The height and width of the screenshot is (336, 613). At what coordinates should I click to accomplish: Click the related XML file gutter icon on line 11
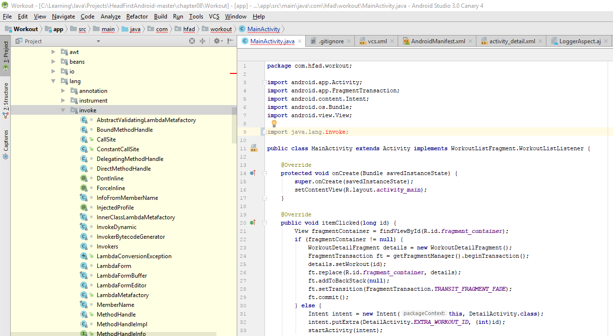253,148
